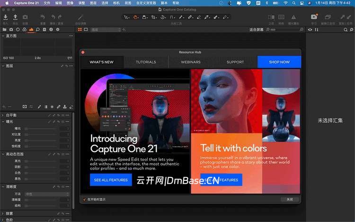The height and width of the screenshot is (222, 355).
Task: Switch to the grid view in viewer toolbar
Action: (x=80, y=30)
